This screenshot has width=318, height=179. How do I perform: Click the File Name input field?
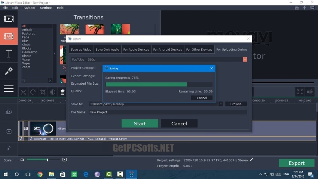point(168,112)
